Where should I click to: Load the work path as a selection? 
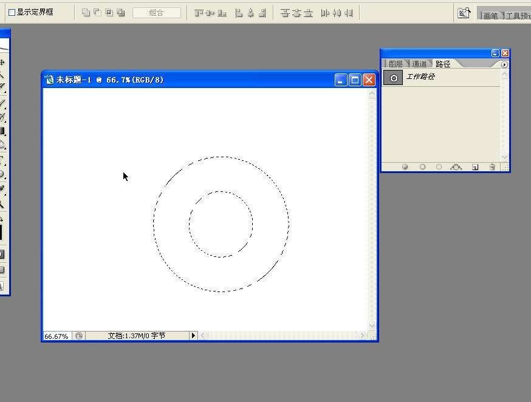[x=439, y=166]
